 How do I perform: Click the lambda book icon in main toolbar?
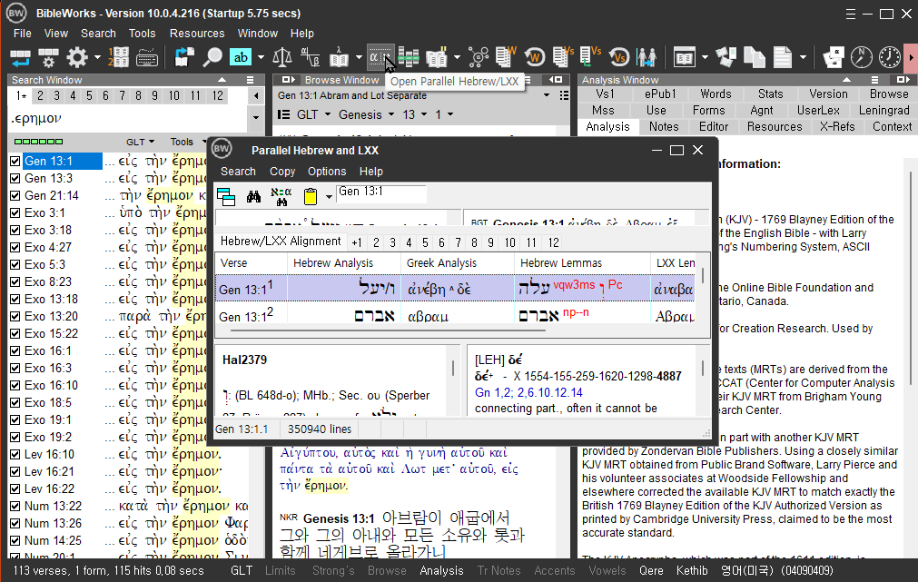click(x=339, y=57)
